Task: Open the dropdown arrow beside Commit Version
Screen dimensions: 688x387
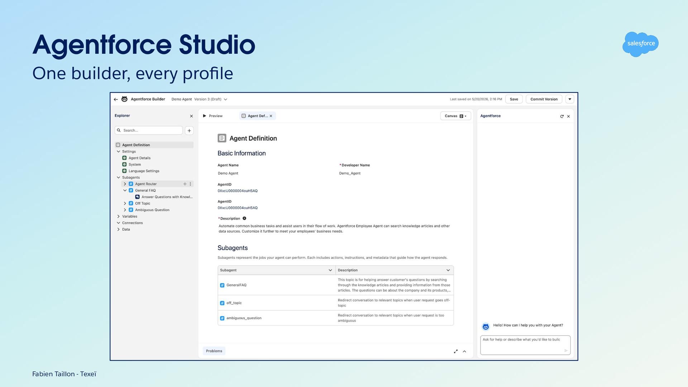Action: tap(570, 99)
